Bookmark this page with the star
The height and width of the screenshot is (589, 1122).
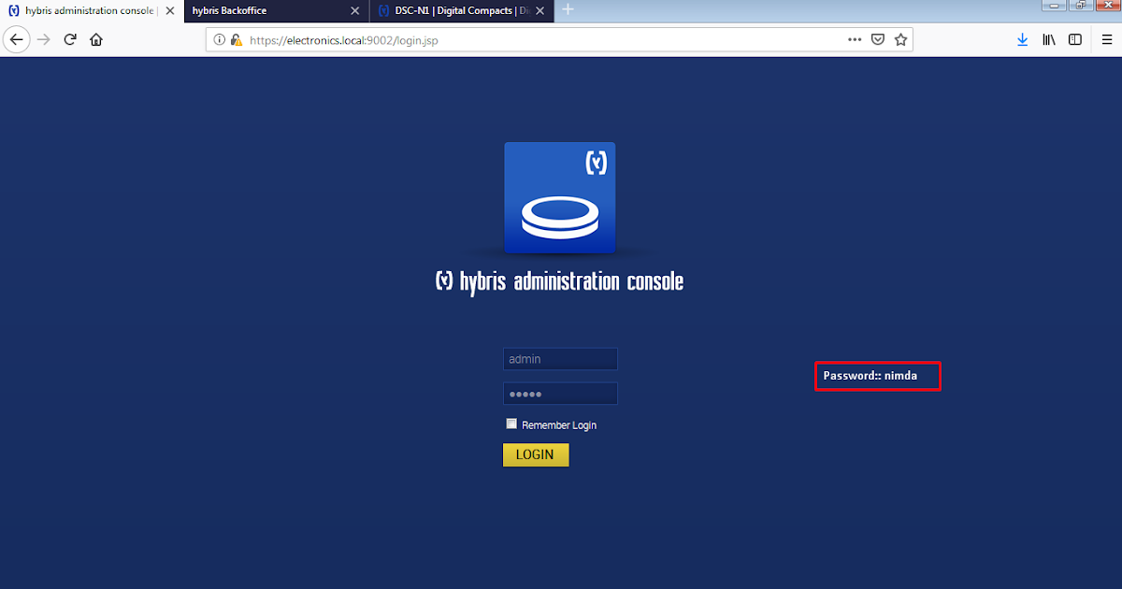900,39
